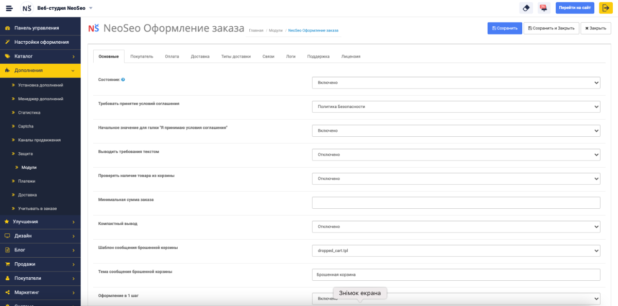Image resolution: width=618 pixels, height=306 pixels.
Task: Click the Тема сообщения брошенной корзины field
Action: coord(456,275)
